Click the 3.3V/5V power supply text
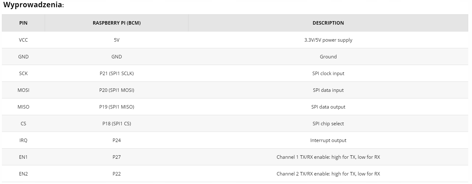Image resolution: width=472 pixels, height=184 pixels. click(328, 40)
